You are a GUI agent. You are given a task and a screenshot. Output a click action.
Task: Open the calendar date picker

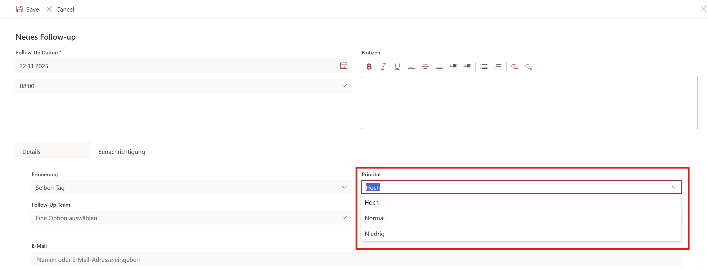coord(344,66)
